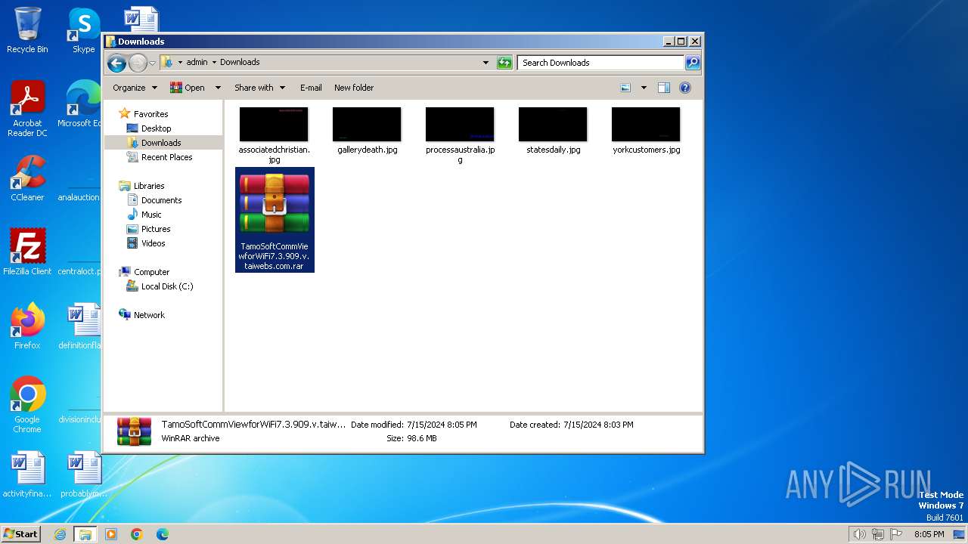The width and height of the screenshot is (968, 544).
Task: Click the Forward navigation arrow in Explorer
Action: pos(138,63)
